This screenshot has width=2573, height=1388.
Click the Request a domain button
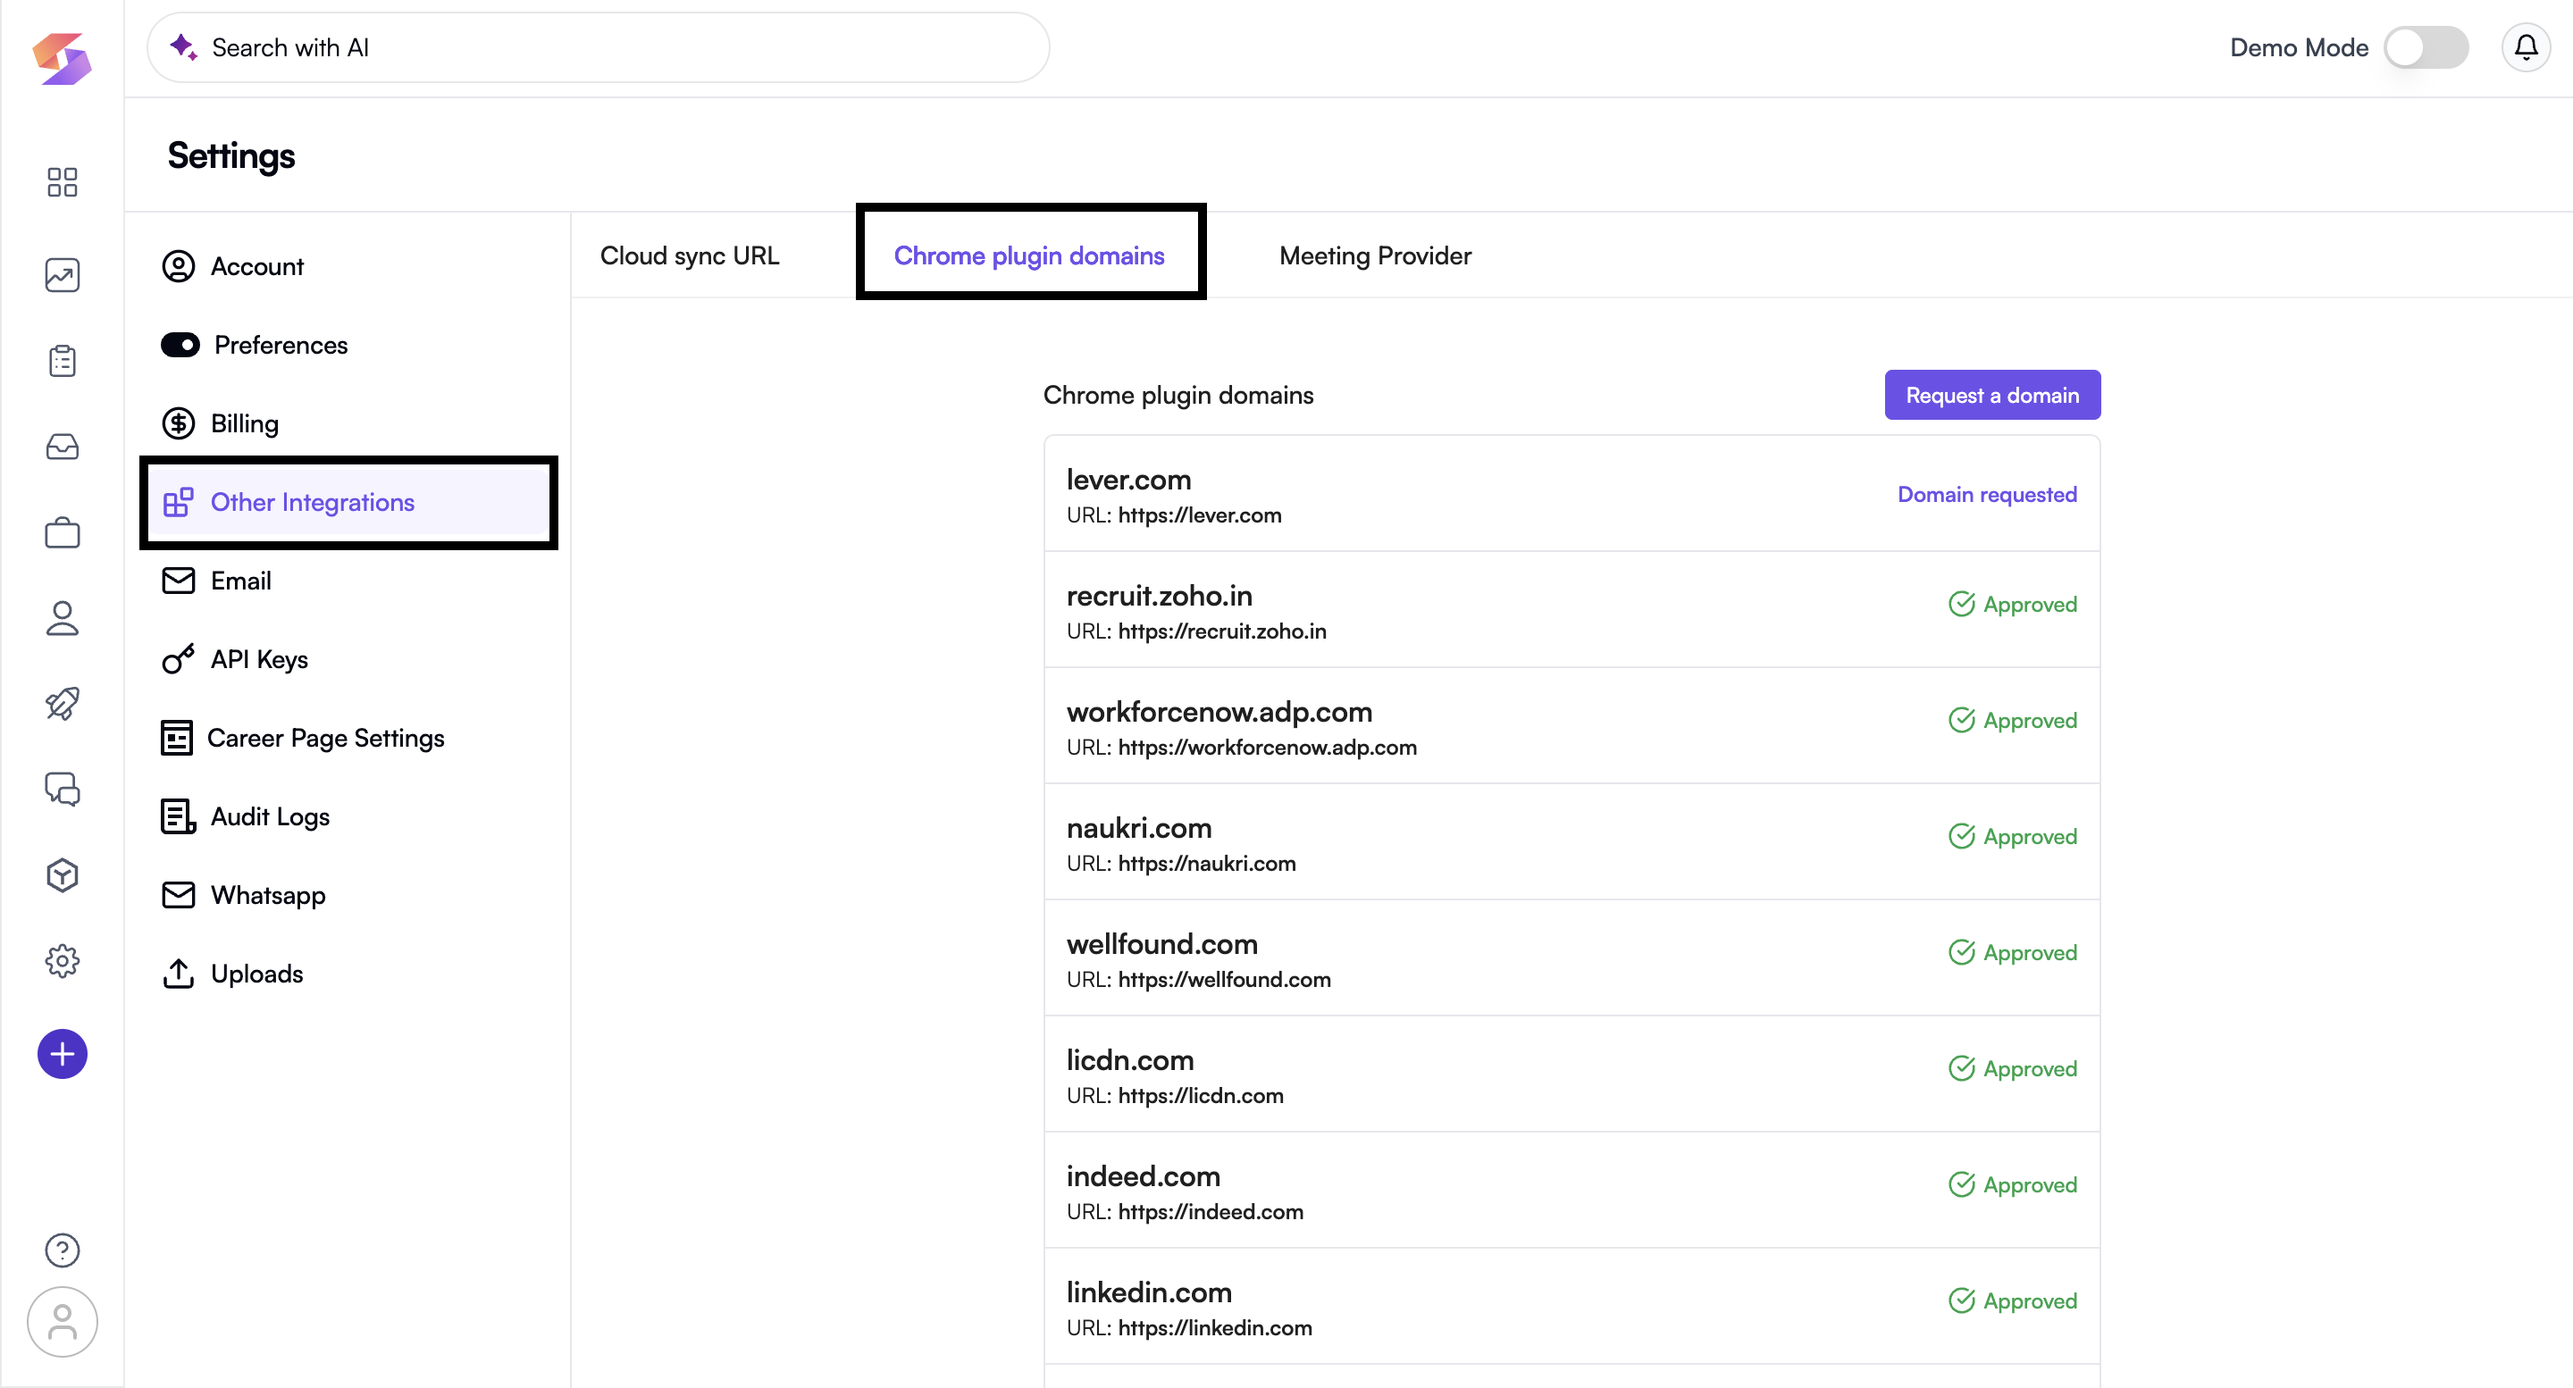point(1991,396)
